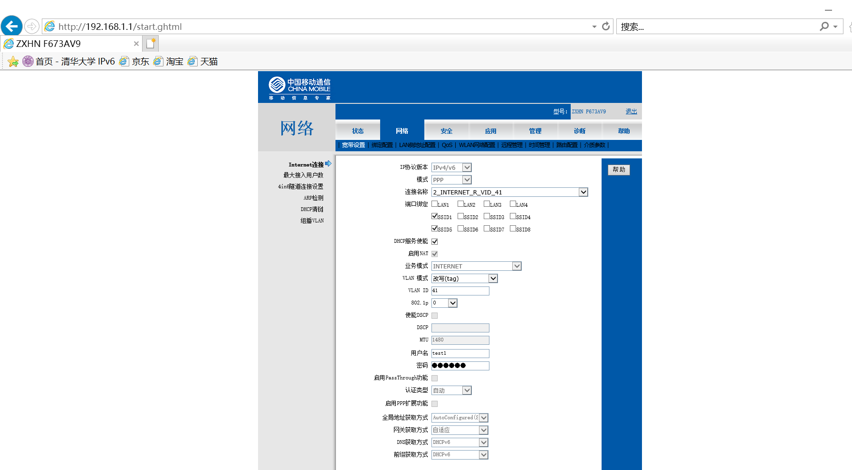Select ARP检测 in the sidebar

pyautogui.click(x=314, y=198)
